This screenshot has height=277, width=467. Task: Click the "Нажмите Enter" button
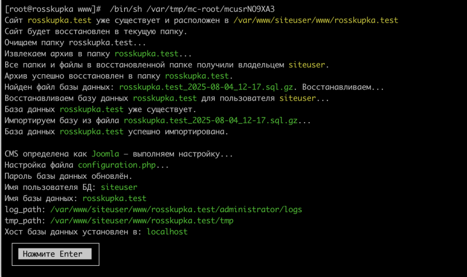55,254
